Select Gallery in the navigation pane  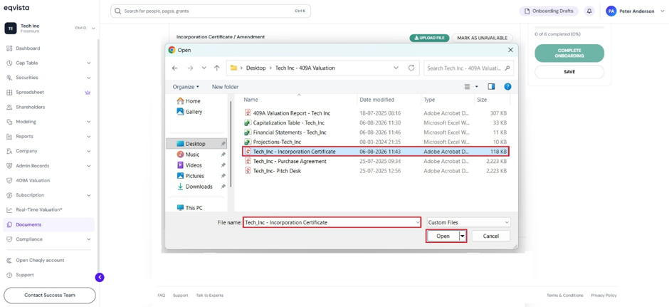tap(189, 112)
